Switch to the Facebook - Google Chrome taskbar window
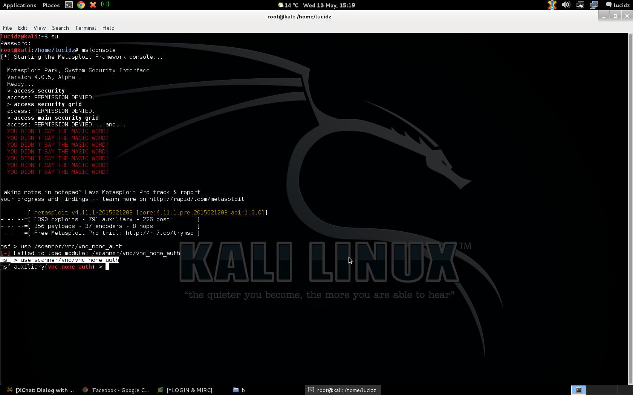This screenshot has width=633, height=395. [116, 390]
